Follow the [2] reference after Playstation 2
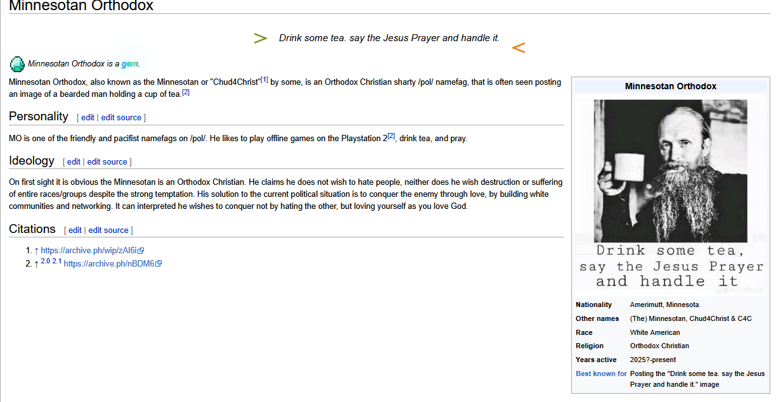This screenshot has width=776, height=402. click(391, 136)
